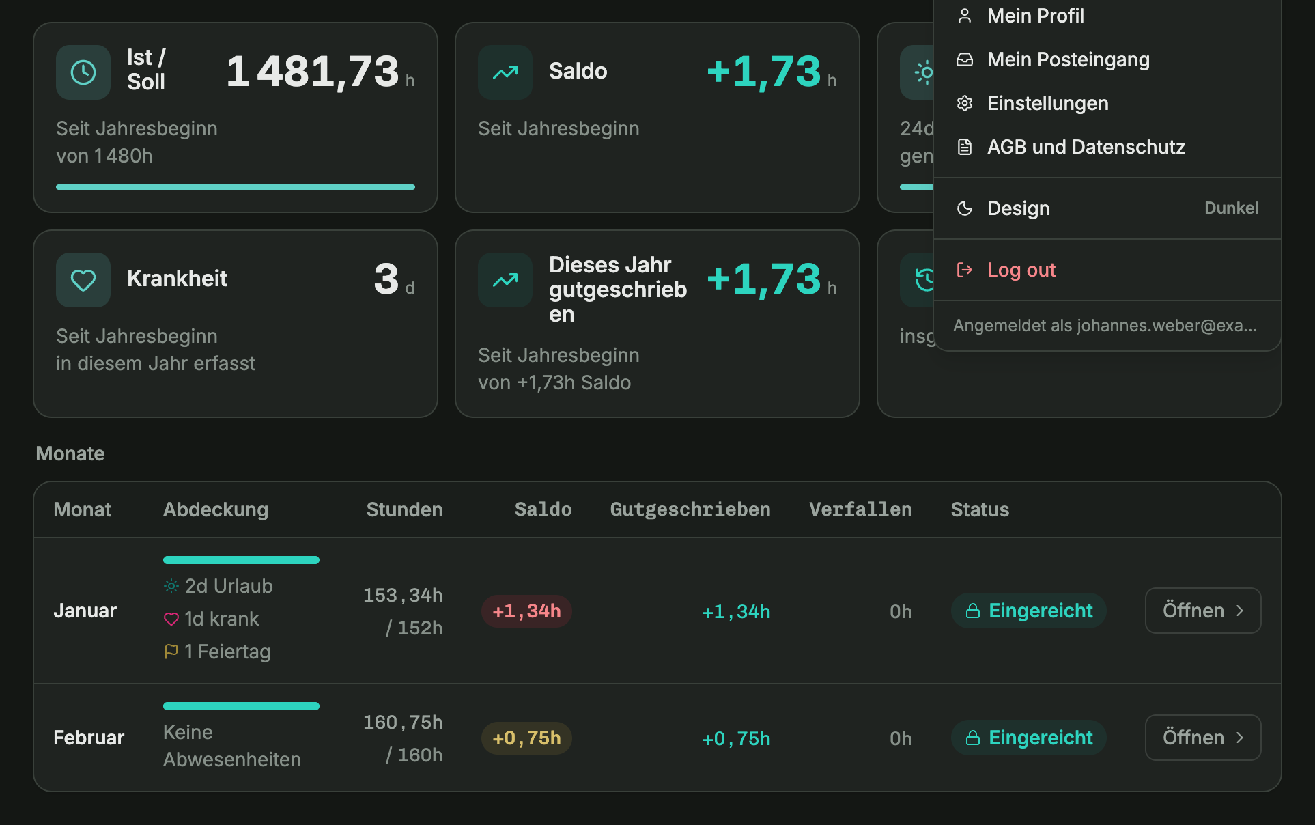The height and width of the screenshot is (825, 1315).
Task: Click the inbox icon beside Mein Posteingang
Action: (965, 59)
